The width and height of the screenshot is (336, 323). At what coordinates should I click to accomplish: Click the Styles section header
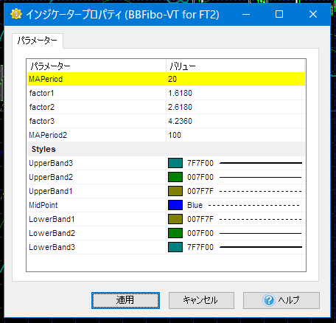(166, 149)
